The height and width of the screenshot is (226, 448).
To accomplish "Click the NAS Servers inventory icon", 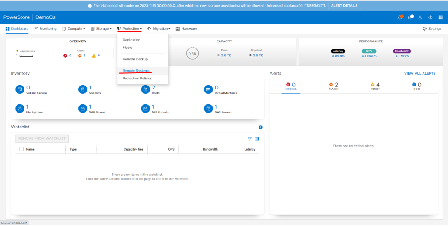I will click(208, 108).
